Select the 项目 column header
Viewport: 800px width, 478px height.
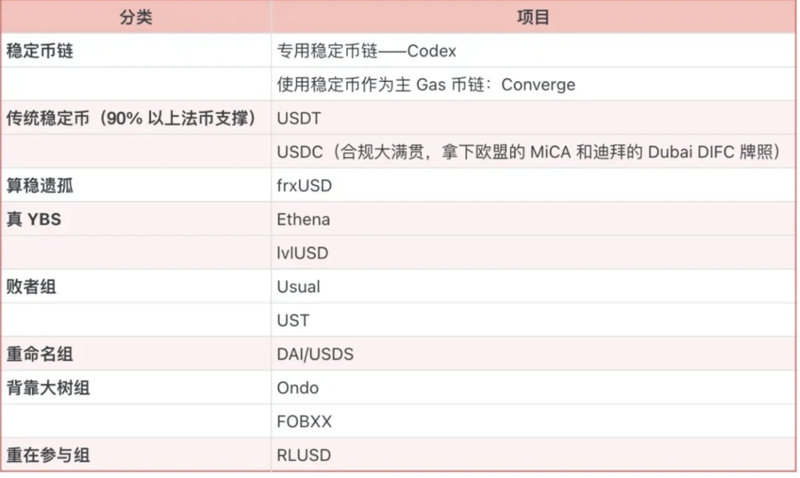(533, 17)
